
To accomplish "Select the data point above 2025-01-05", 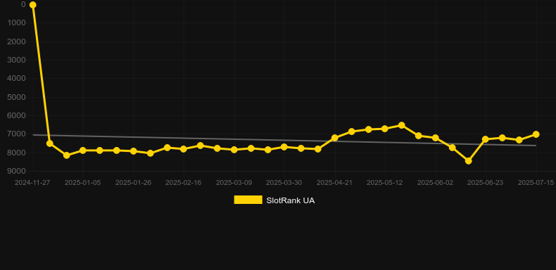I will coord(82,150).
